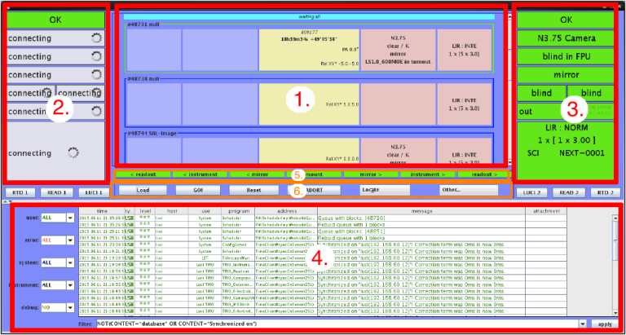The height and width of the screenshot is (335, 626).
Task: Open the Other... dropdown
Action: [x=469, y=190]
